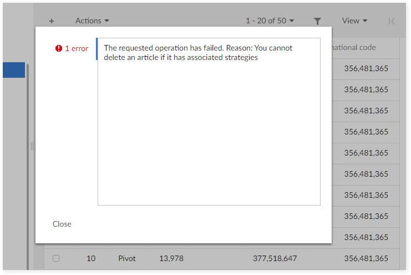411x275 pixels.
Task: Expand the 1 - 20 of 50 pager
Action: pos(270,21)
